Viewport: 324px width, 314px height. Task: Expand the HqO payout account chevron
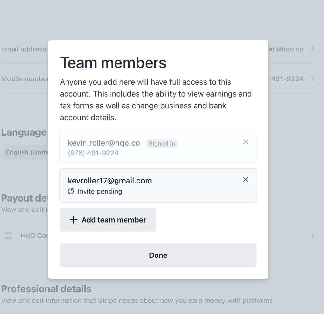(312, 235)
